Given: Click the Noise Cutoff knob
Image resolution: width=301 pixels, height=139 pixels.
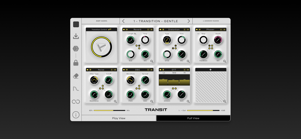Looking at the screenshot, I should click(x=109, y=80).
